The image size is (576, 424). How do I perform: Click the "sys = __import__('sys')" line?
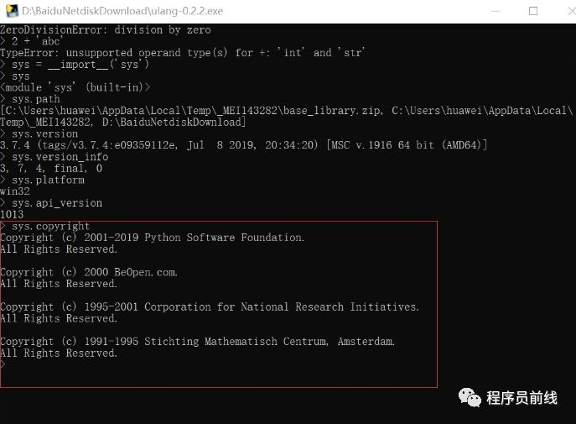[75, 65]
